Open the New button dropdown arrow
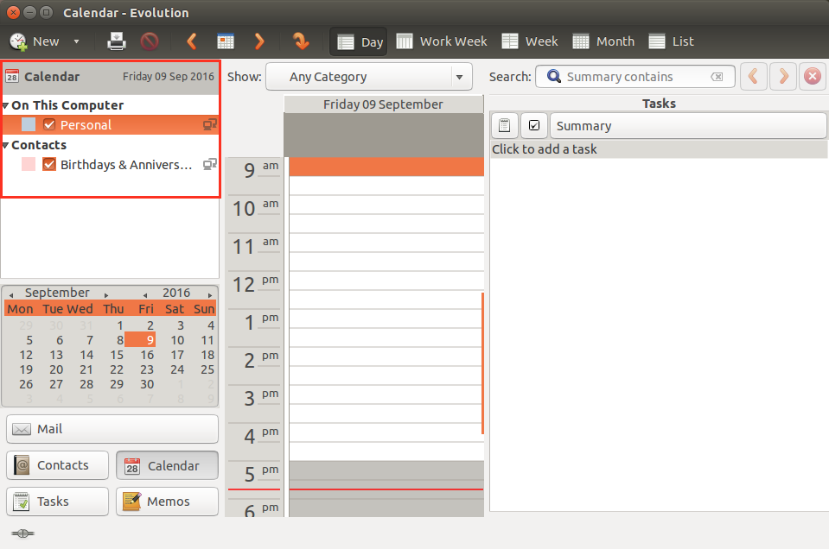The width and height of the screenshot is (829, 549). pyautogui.click(x=76, y=41)
